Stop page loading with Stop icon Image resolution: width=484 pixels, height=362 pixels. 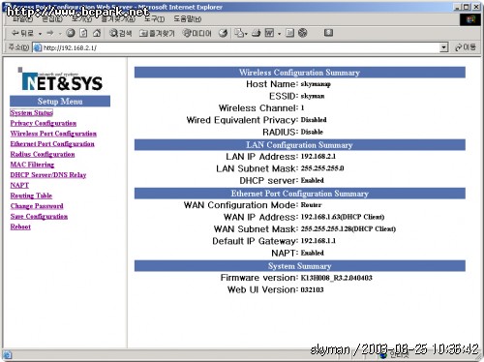point(71,33)
